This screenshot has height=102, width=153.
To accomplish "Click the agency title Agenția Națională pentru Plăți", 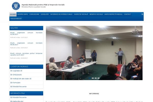I will [43, 5].
